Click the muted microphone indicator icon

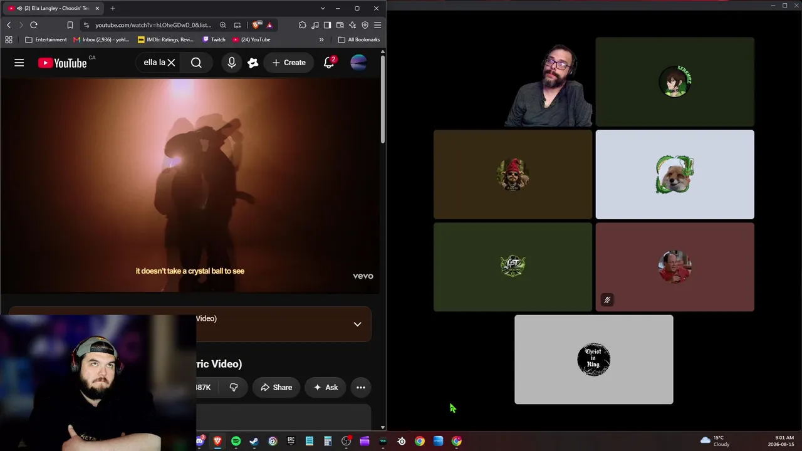607,300
